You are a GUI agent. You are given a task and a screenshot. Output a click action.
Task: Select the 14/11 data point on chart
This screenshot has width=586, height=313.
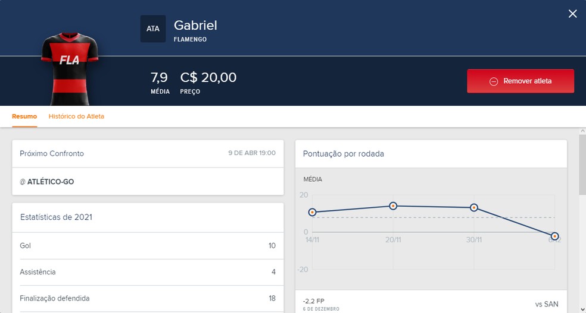pyautogui.click(x=313, y=213)
